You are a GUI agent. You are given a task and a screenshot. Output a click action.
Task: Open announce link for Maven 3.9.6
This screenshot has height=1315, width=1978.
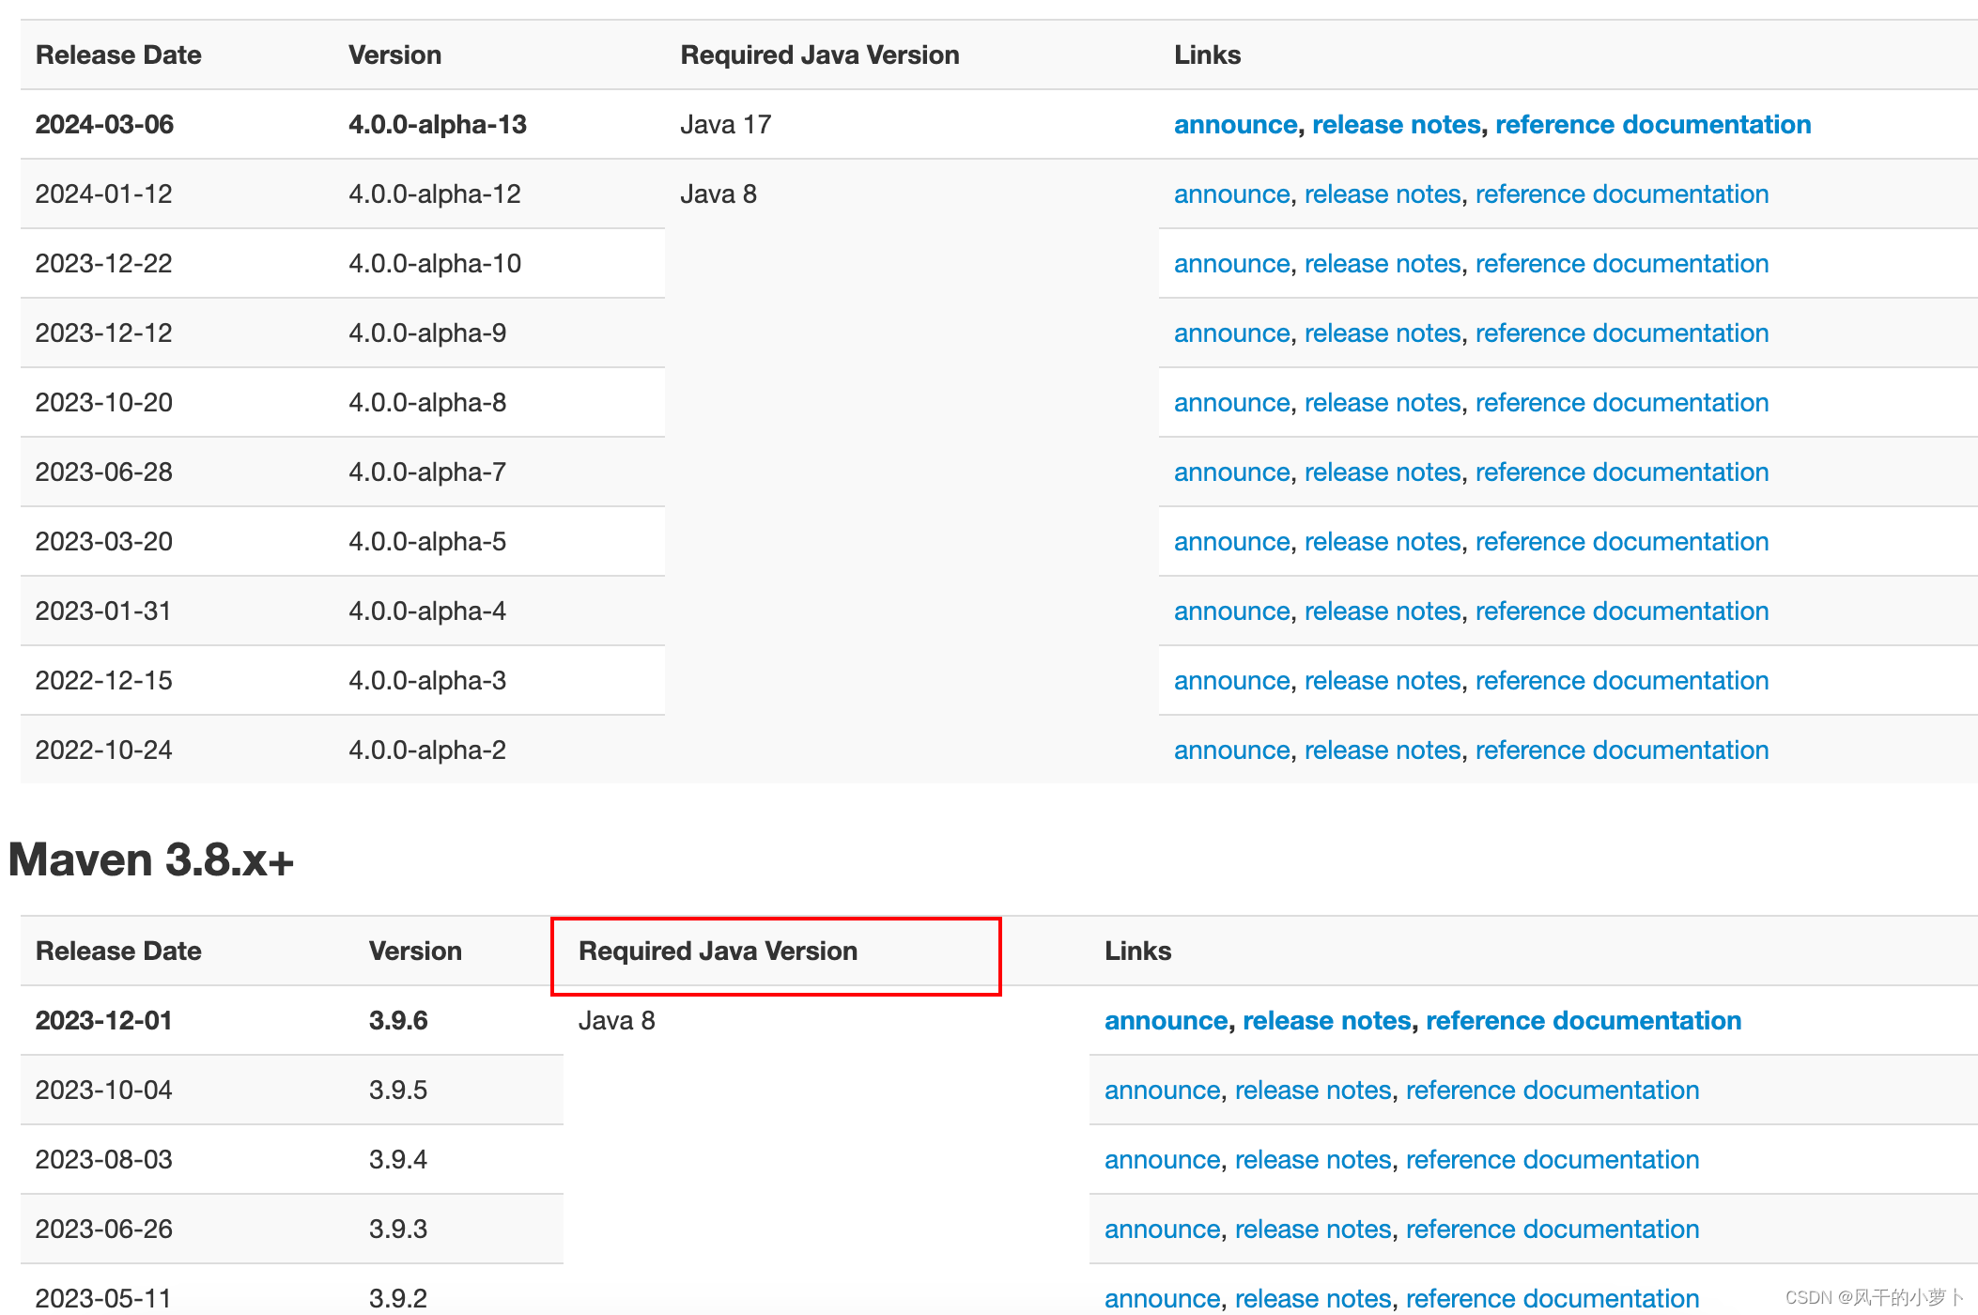(x=1166, y=1020)
